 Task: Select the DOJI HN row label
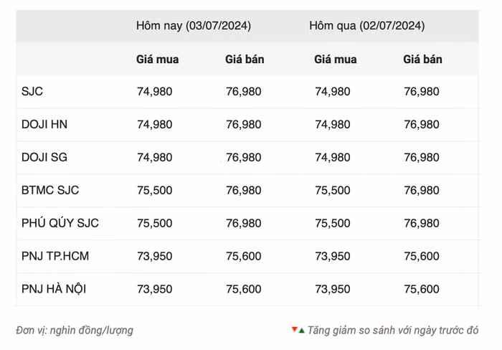tap(44, 125)
